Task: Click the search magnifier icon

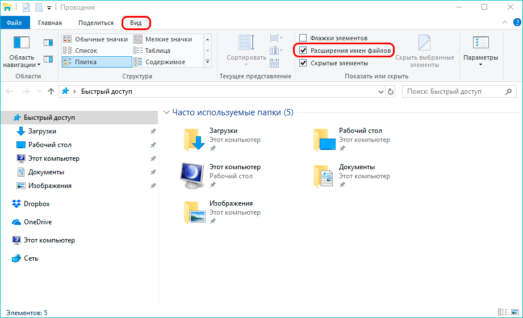Action: (x=508, y=91)
